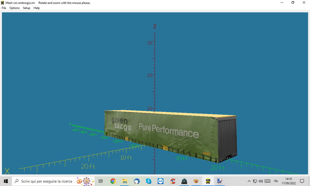Screen dimensions: 310x186
Task: Click the ITA language indicator
Action: 276,181
